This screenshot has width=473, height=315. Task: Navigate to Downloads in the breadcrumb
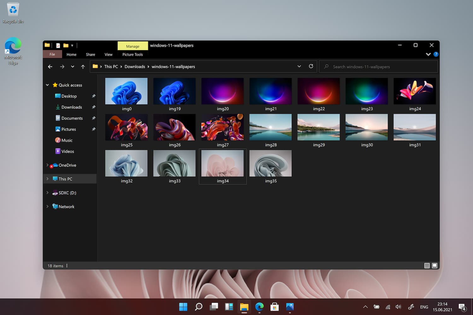click(135, 66)
